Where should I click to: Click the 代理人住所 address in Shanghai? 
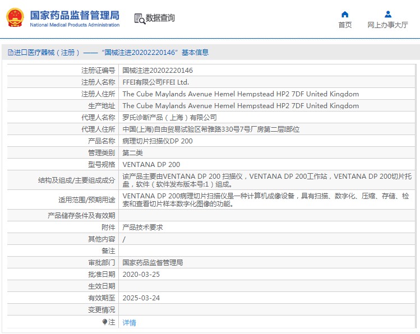point(211,129)
